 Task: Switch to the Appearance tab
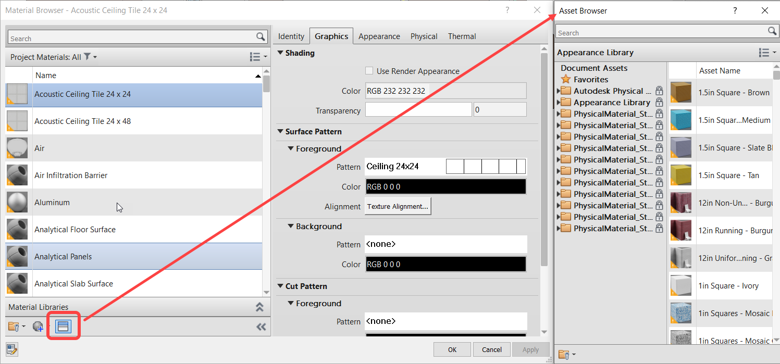click(379, 36)
